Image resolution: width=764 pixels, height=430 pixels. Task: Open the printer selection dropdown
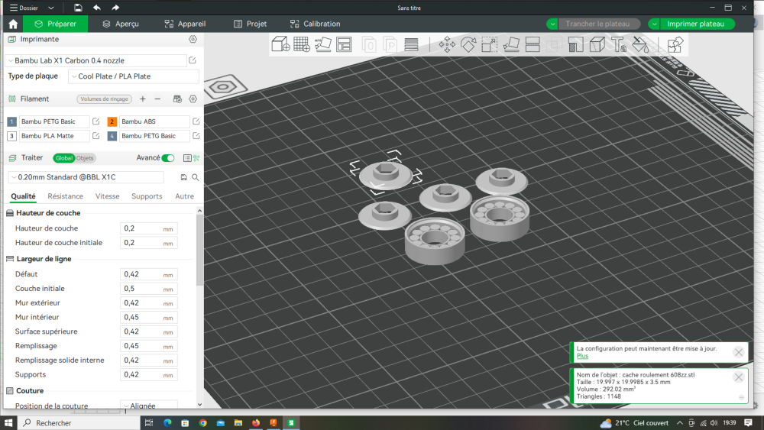pos(96,60)
